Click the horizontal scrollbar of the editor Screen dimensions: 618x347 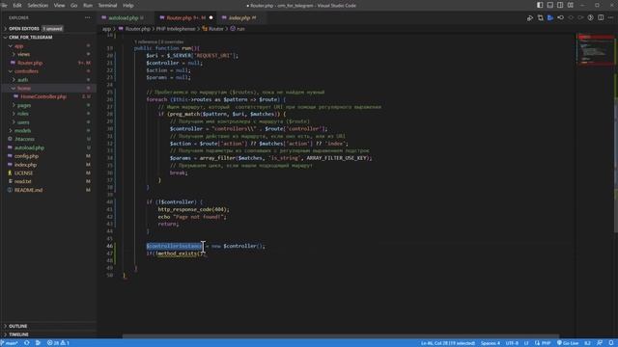pyautogui.click(x=341, y=336)
